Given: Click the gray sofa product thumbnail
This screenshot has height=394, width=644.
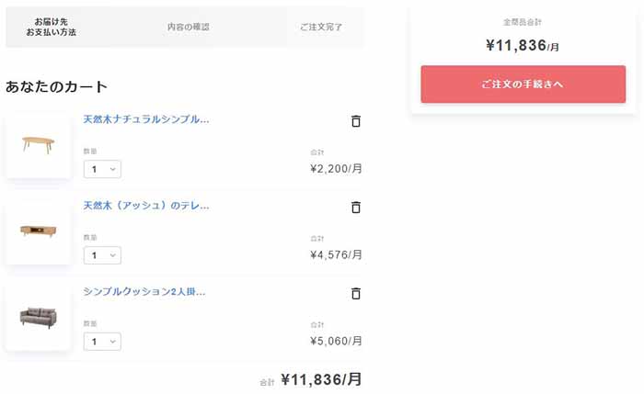Looking at the screenshot, I should (x=39, y=317).
